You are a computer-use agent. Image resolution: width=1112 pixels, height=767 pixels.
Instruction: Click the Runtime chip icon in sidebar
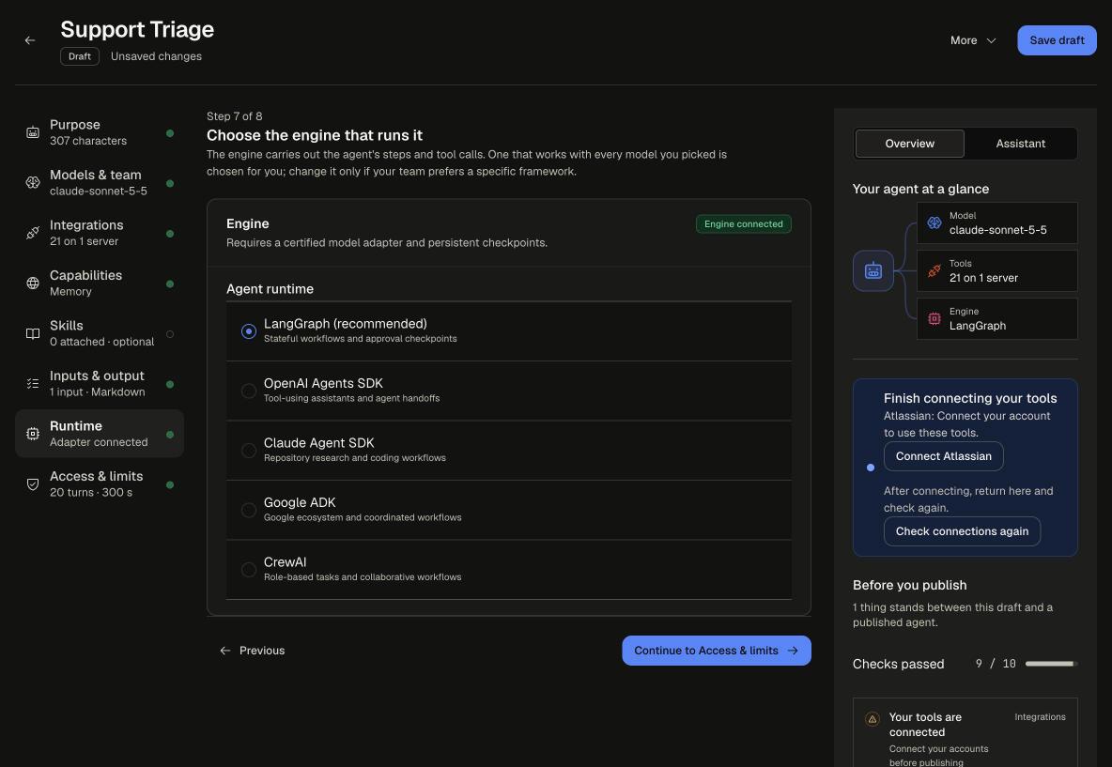(33, 434)
